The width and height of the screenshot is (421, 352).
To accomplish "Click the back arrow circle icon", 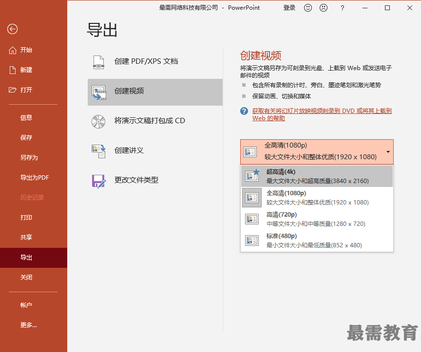I will coord(12,29).
